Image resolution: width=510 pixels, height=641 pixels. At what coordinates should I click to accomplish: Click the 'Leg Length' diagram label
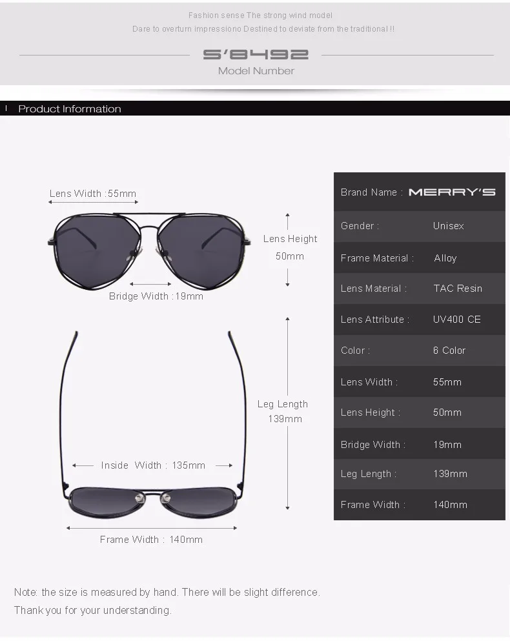click(283, 404)
